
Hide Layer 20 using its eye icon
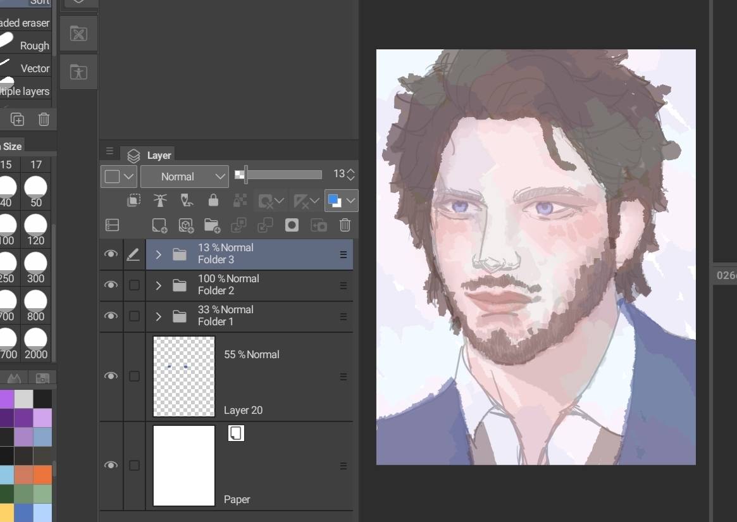click(x=111, y=376)
